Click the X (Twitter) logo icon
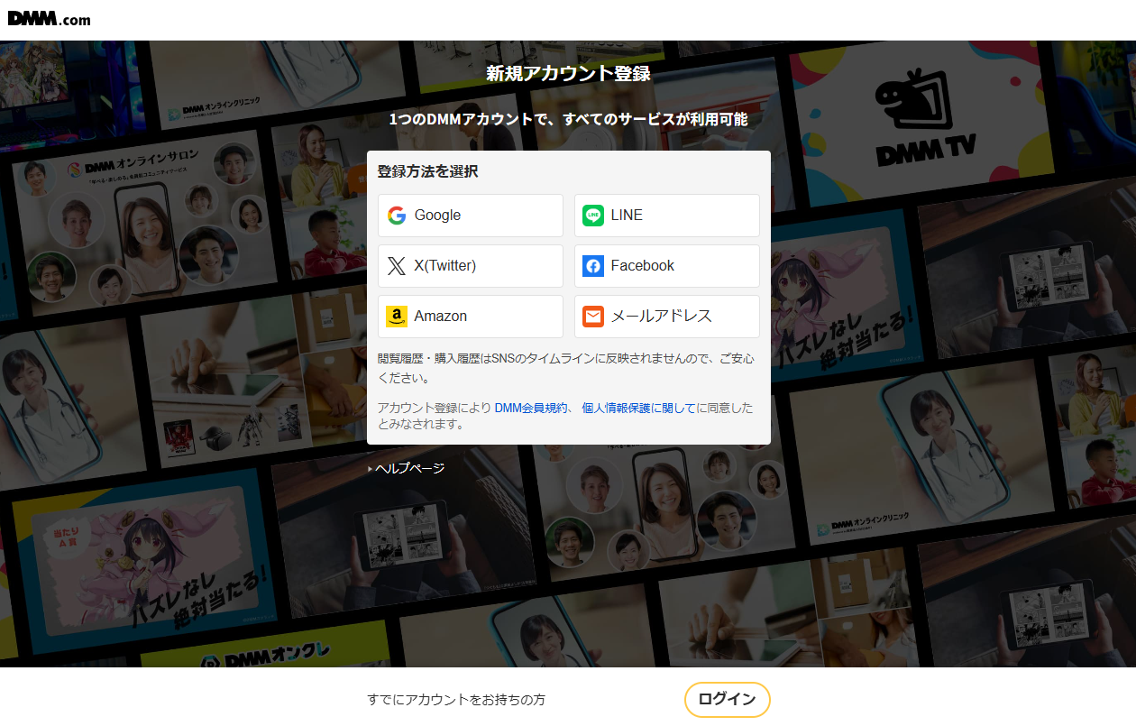This screenshot has width=1136, height=726. click(x=397, y=266)
